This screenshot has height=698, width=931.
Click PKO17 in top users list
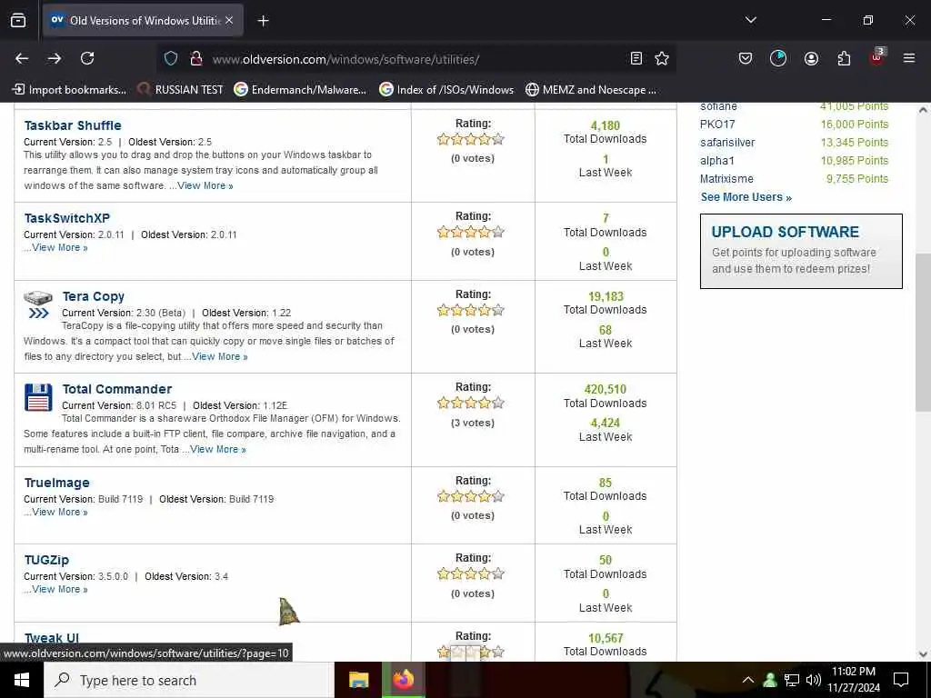click(x=717, y=124)
